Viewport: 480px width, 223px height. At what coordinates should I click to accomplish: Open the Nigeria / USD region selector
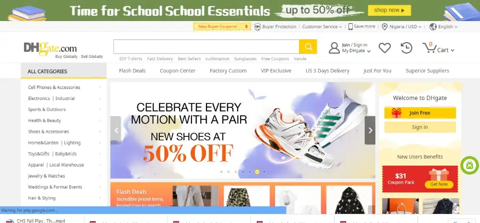point(402,26)
